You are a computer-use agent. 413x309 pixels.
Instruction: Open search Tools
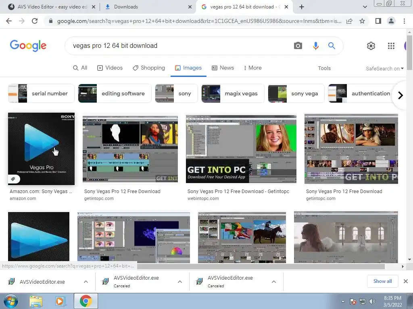pos(324,68)
